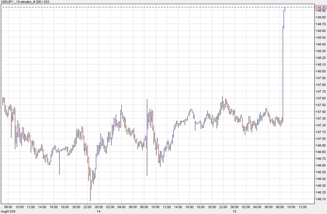Click the current price label 148.95
327x214 pixels.
tap(321, 7)
